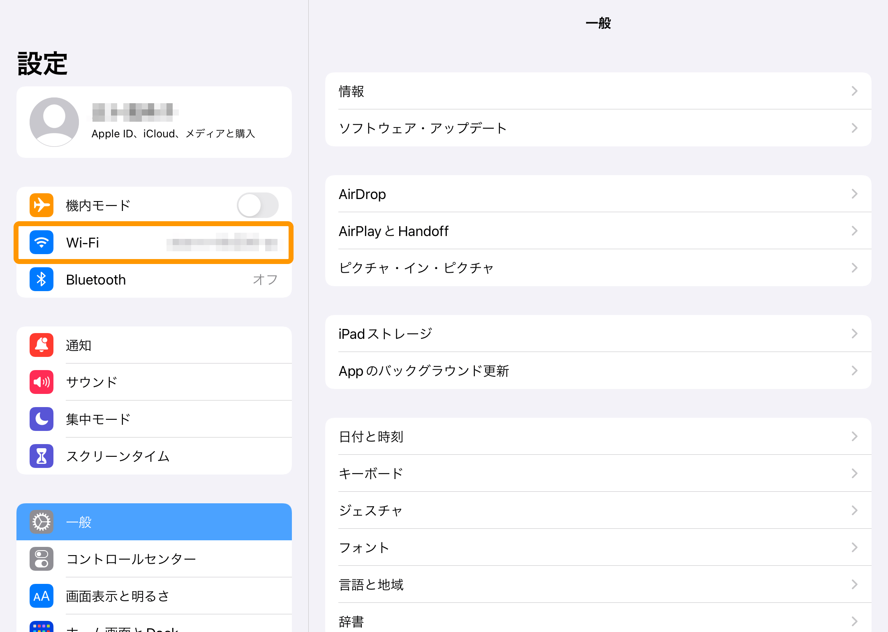Open App のバックグラウンド更新 chevron
The width and height of the screenshot is (888, 632).
coord(855,370)
